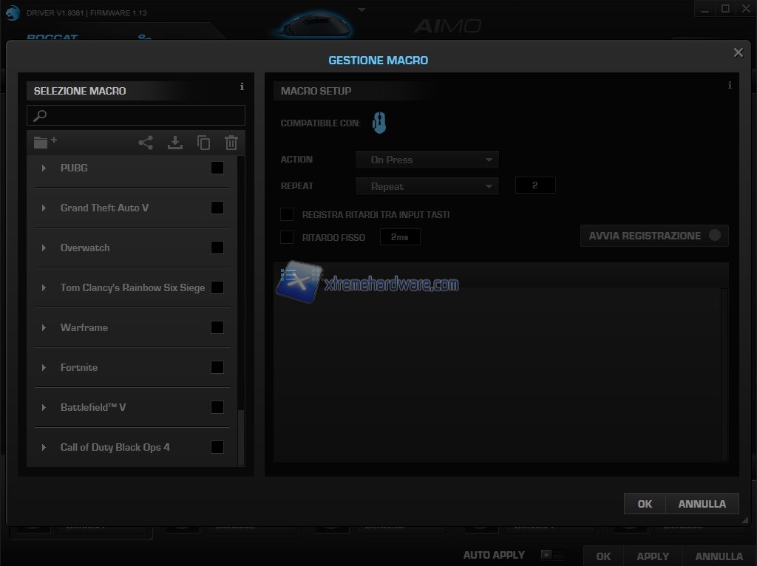Image resolution: width=757 pixels, height=566 pixels.
Task: Click the dialog's Annulla button
Action: click(702, 504)
